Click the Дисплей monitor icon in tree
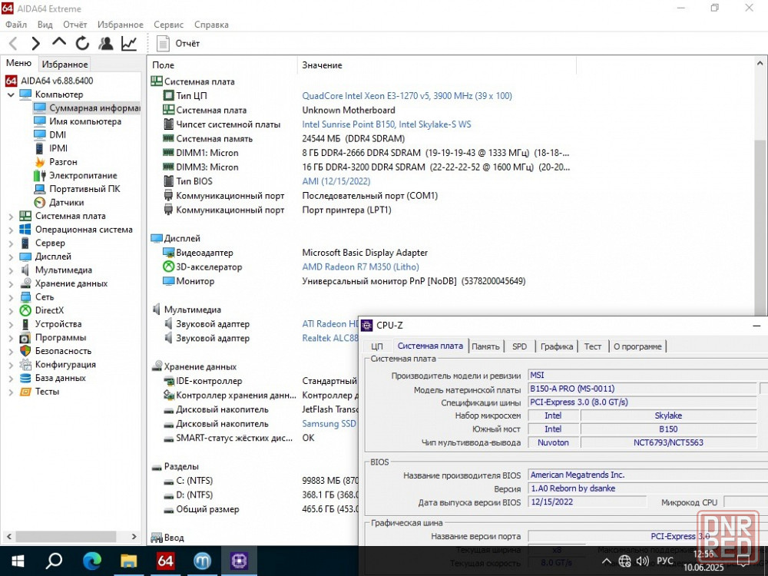768x576 pixels. 25,257
